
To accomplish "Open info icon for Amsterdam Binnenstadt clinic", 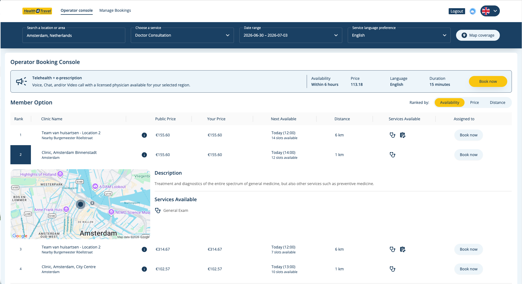I will [x=144, y=155].
